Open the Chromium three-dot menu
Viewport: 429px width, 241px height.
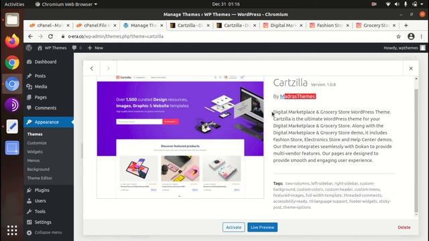point(422,36)
